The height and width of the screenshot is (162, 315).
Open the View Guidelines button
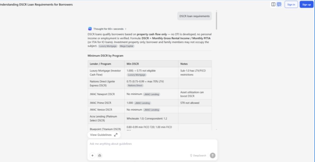tap(104, 135)
